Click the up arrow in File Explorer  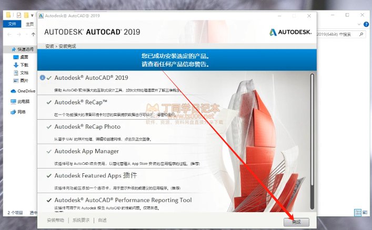pyautogui.click(x=33, y=35)
